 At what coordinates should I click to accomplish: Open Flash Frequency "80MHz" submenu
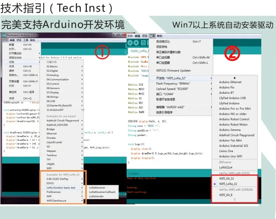pyautogui.click(x=181, y=83)
